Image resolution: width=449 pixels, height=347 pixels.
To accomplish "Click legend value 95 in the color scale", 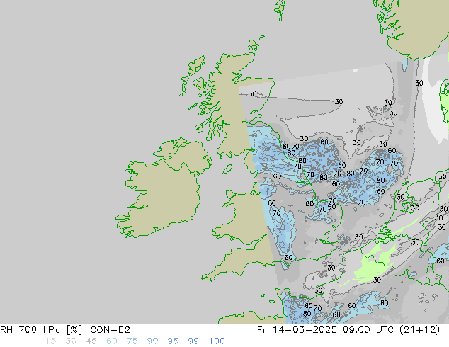I will (173, 341).
